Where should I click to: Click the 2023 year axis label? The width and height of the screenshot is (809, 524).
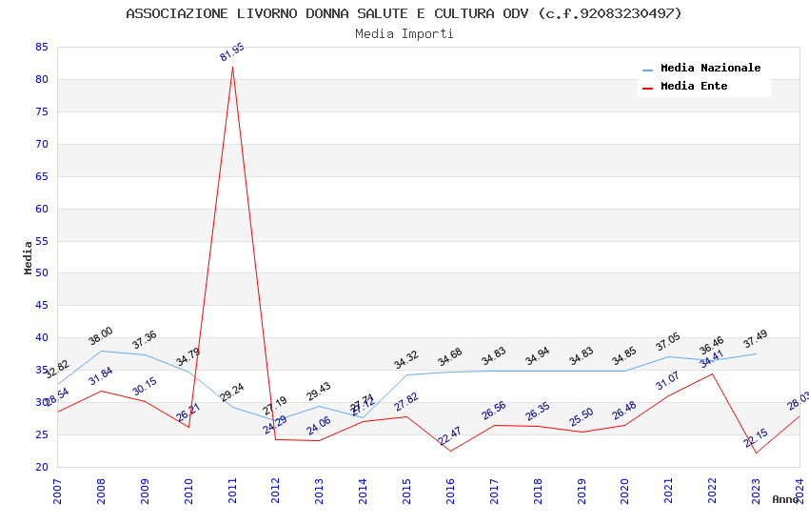[757, 491]
